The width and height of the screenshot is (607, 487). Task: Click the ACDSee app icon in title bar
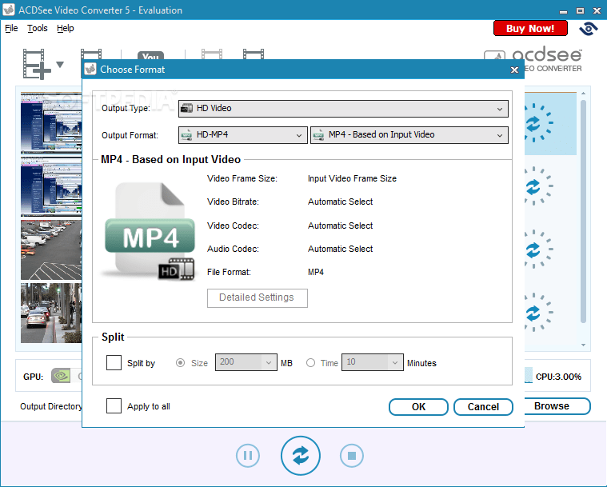click(x=9, y=10)
